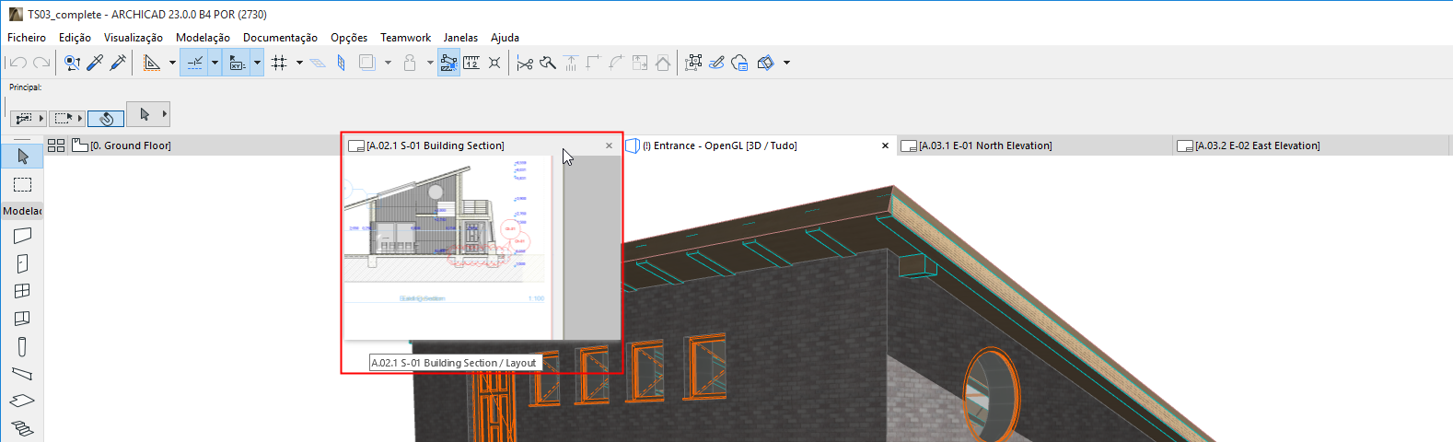Click the Intersect corner icon
1453x442 pixels.
coord(594,63)
